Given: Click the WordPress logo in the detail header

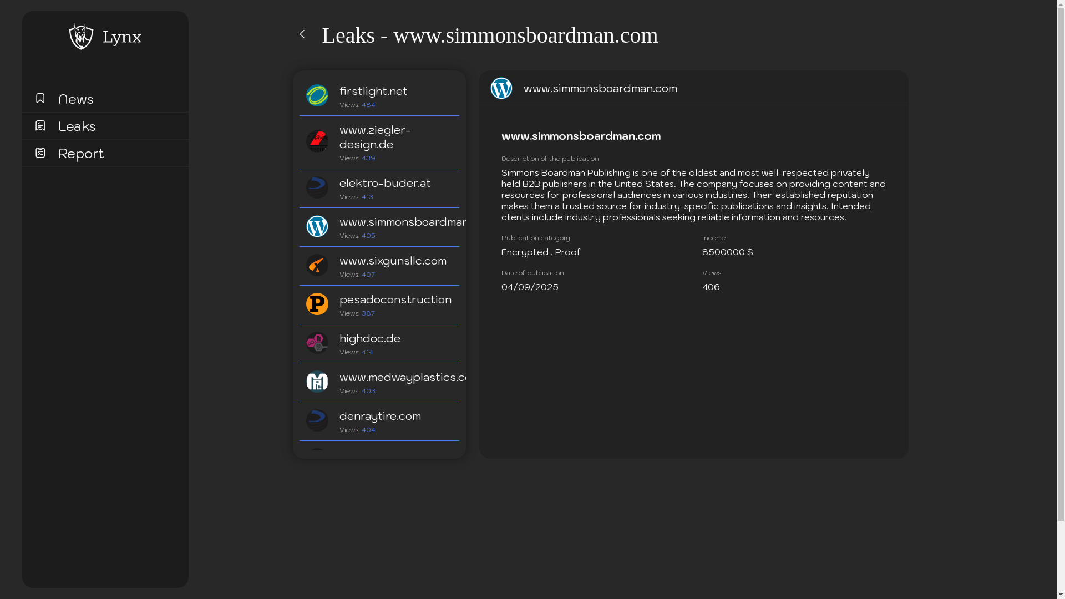Looking at the screenshot, I should (x=501, y=88).
